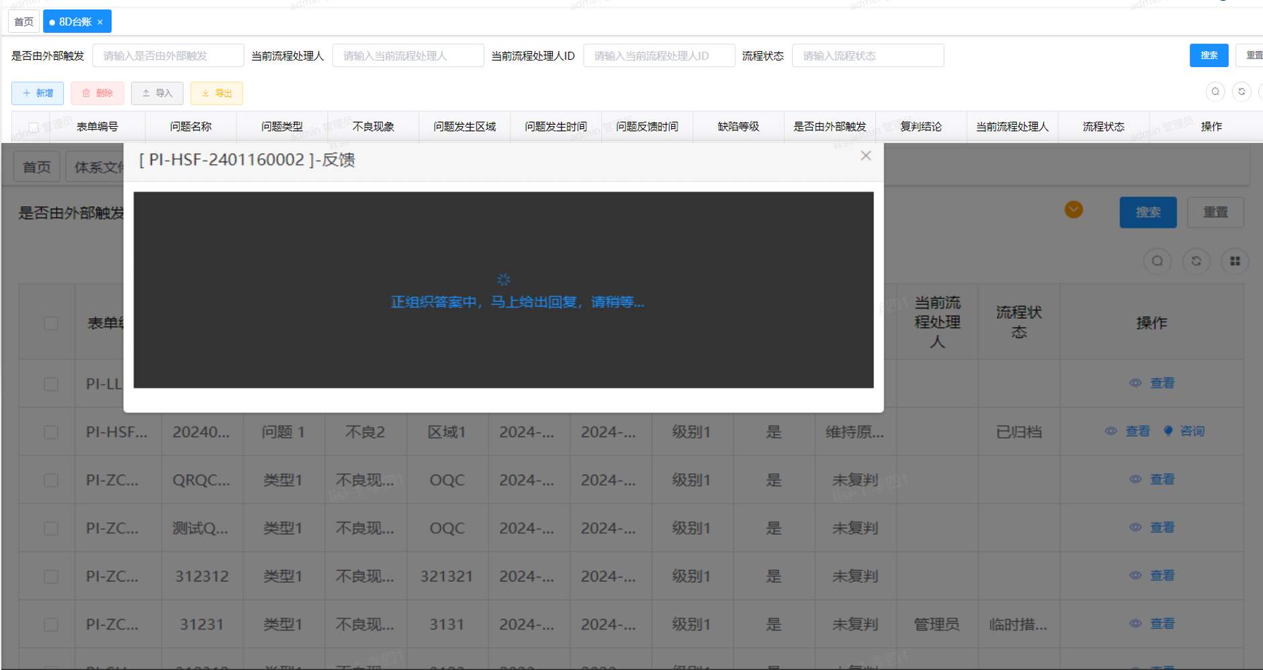Viewport: 1263px width, 670px height.
Task: Focus the 请输入流程状态 input field
Action: tap(867, 56)
